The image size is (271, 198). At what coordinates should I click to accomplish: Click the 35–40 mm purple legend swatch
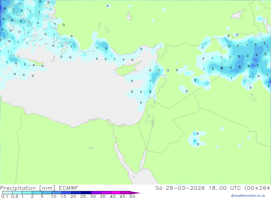point(106,193)
